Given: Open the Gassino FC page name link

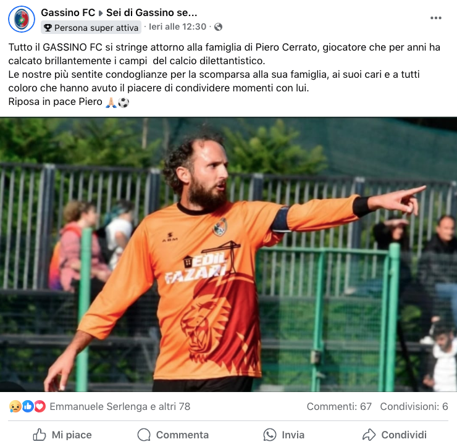Looking at the screenshot, I should [x=68, y=12].
